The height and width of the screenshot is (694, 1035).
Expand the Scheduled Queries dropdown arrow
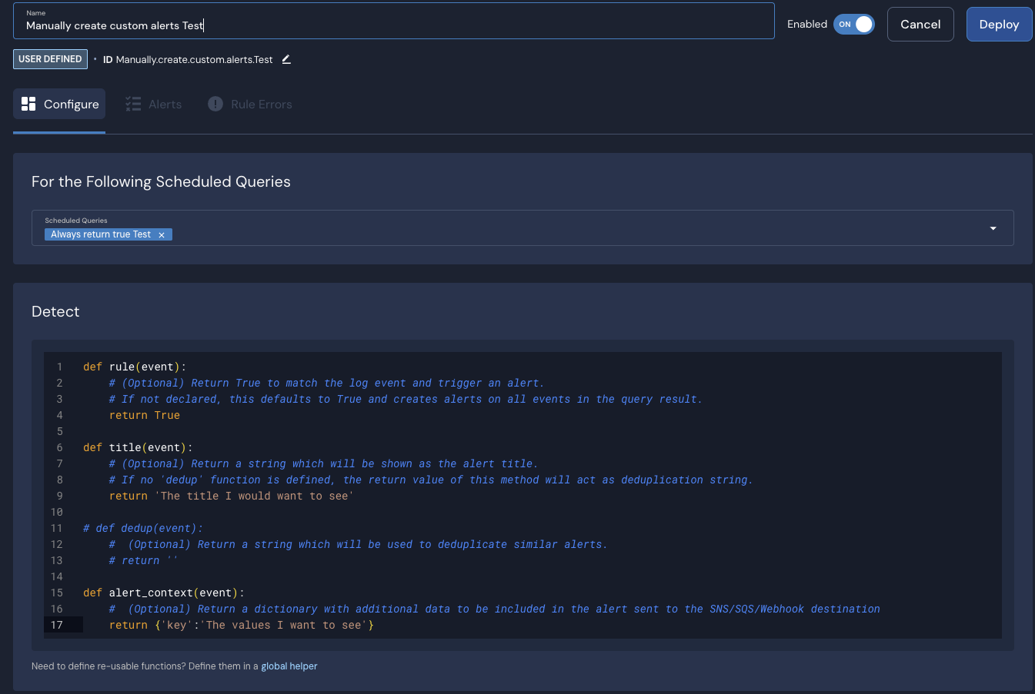coord(993,228)
